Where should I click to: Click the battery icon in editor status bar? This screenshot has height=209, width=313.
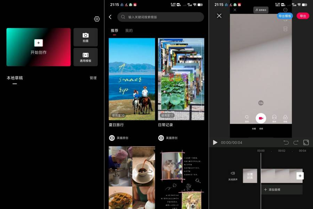tap(305, 5)
